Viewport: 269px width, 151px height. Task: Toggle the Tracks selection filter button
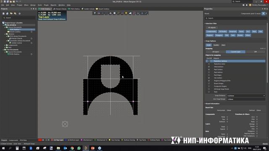pyautogui.click(x=241, y=31)
